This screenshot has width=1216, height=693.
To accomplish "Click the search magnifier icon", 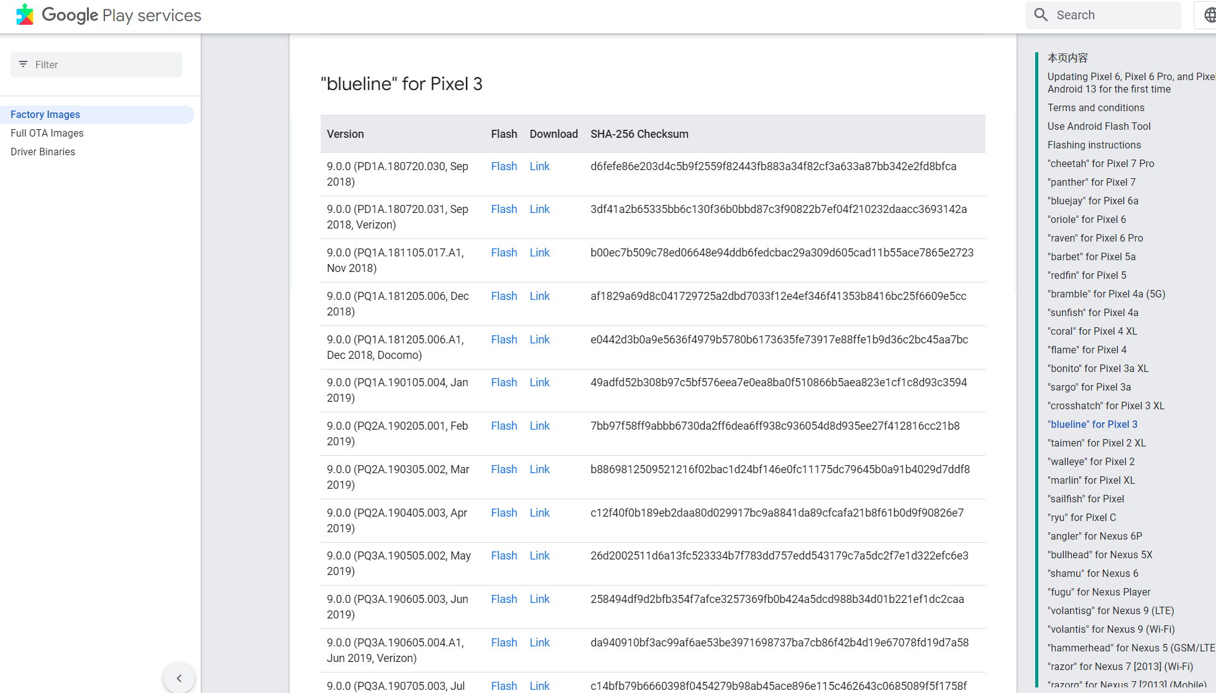I will 1041,15.
